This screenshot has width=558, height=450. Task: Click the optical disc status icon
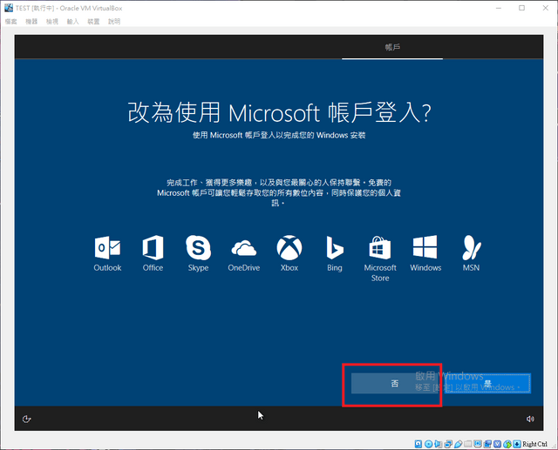[428, 444]
